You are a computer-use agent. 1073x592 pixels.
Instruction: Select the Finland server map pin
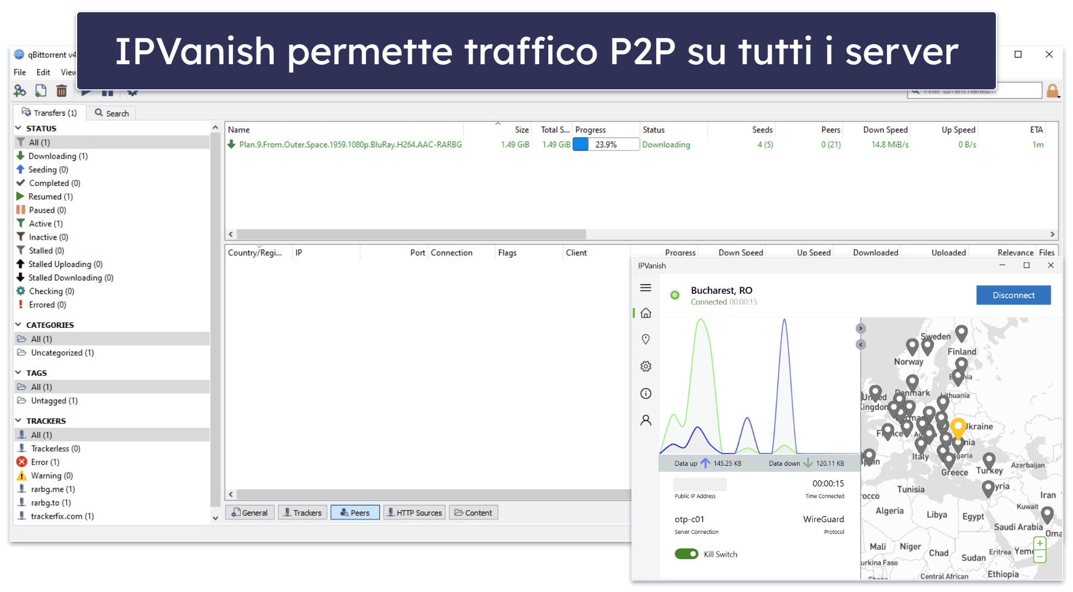(961, 333)
